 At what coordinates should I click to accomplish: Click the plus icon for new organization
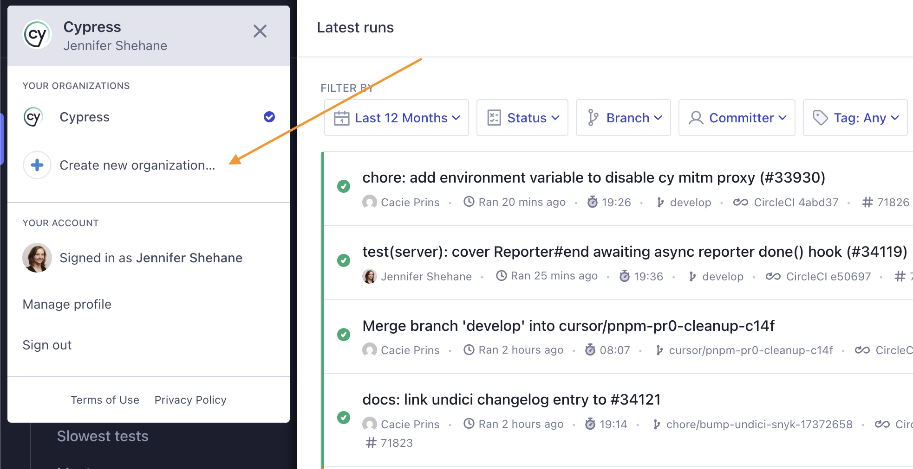tap(37, 165)
